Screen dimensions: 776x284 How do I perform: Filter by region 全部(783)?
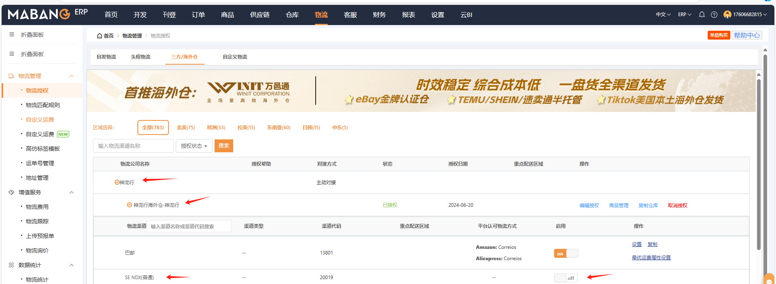click(153, 127)
